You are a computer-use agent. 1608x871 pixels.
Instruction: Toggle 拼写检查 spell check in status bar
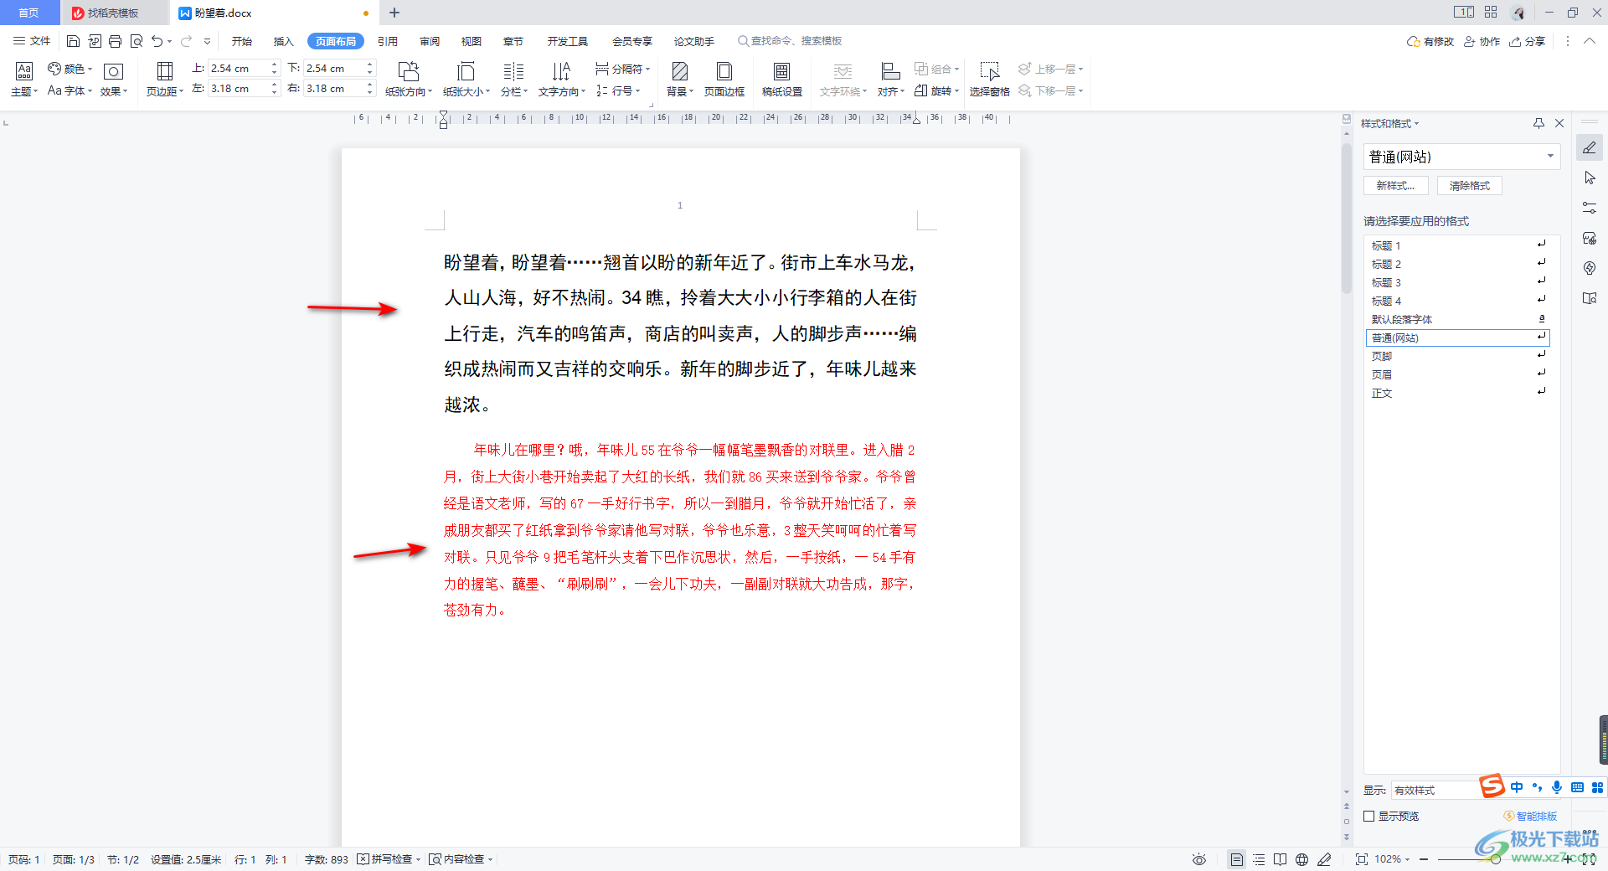(x=388, y=859)
